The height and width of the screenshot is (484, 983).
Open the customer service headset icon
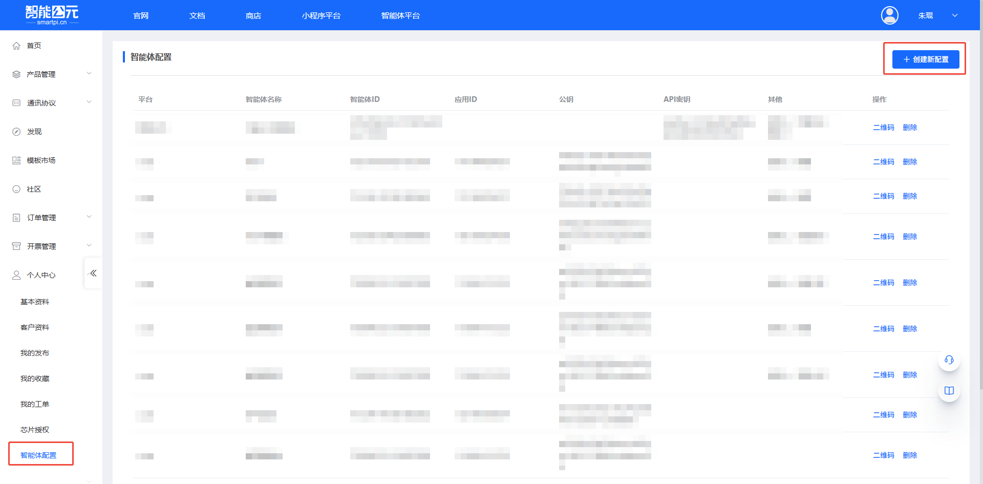pyautogui.click(x=949, y=360)
